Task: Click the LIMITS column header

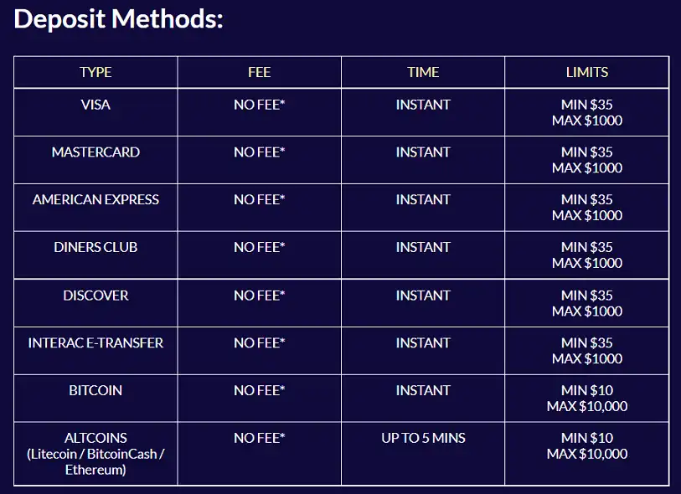Action: (586, 72)
